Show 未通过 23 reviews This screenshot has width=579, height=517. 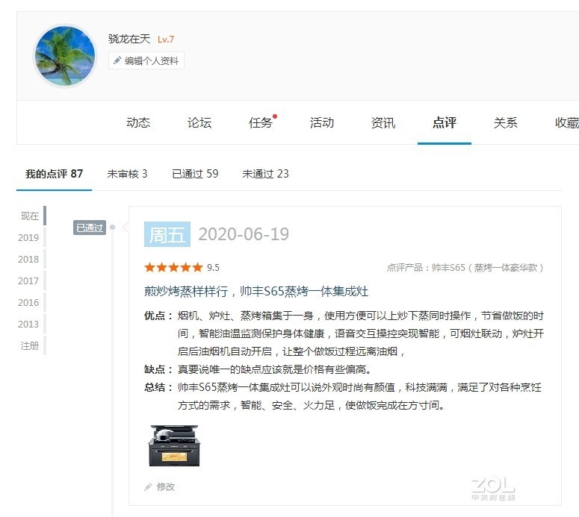pyautogui.click(x=265, y=174)
